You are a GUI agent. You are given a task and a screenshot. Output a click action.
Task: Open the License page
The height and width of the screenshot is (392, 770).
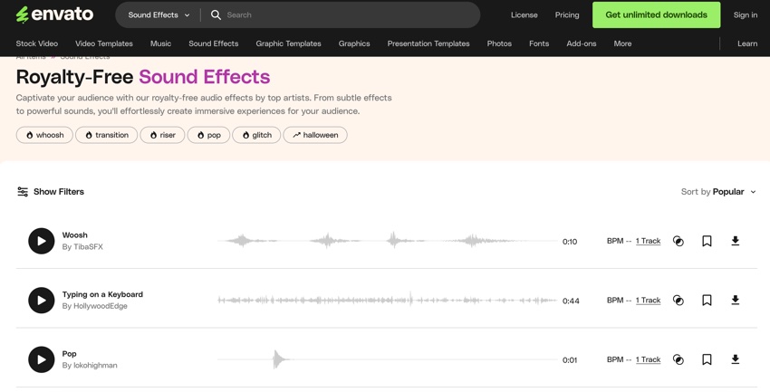click(x=524, y=14)
